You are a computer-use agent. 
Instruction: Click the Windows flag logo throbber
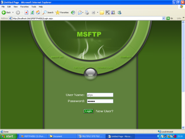coord(182,7)
